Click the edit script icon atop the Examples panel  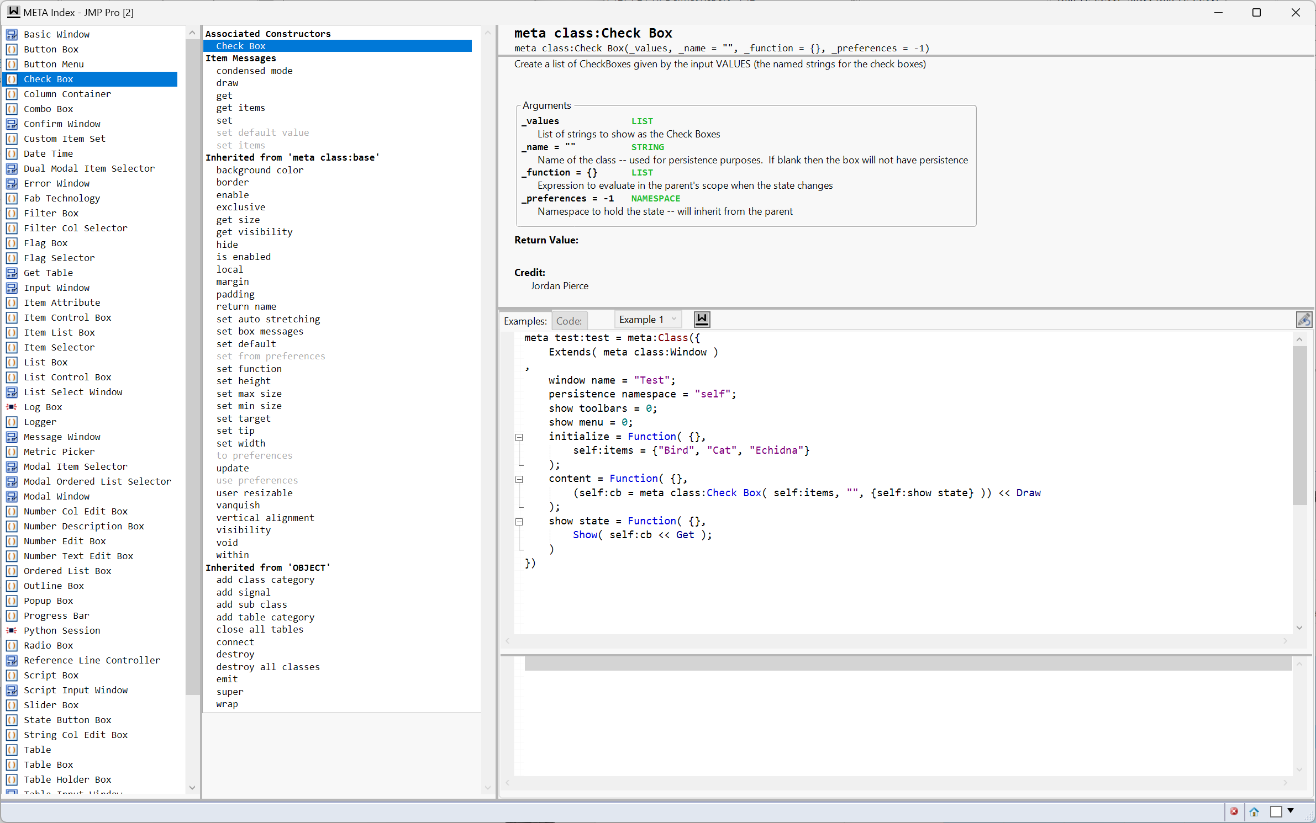pos(1304,319)
